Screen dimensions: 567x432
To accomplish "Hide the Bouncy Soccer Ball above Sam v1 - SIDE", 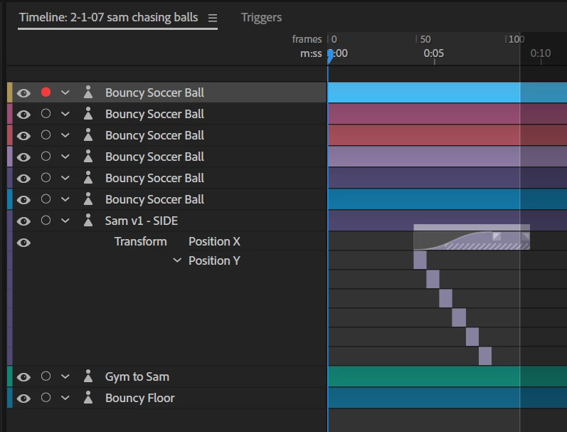I will pyautogui.click(x=23, y=200).
